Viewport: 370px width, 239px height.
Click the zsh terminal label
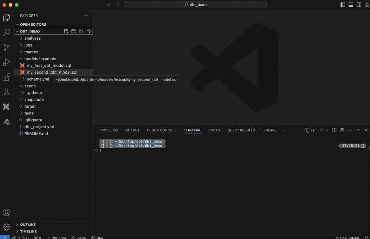click(310, 130)
